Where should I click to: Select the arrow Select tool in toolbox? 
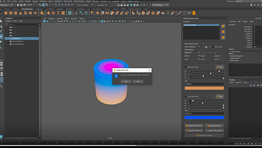[1, 21]
